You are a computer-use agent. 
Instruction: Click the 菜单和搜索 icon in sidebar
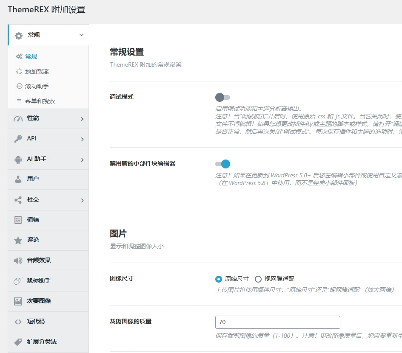19,101
